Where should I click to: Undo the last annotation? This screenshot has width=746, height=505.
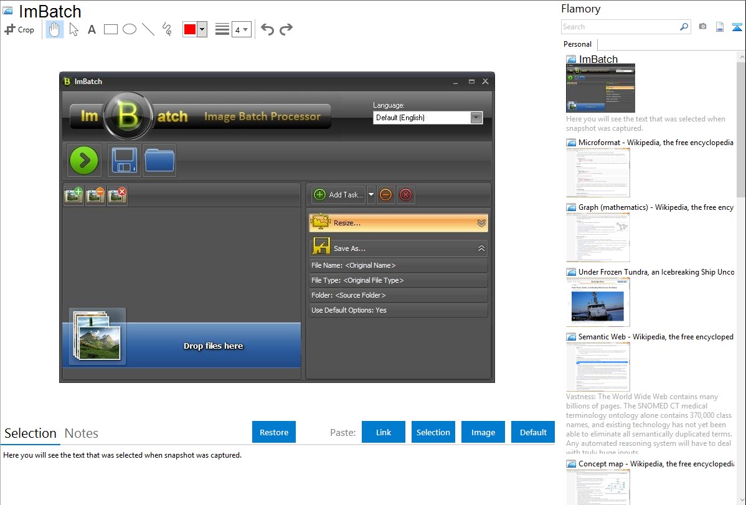click(267, 29)
